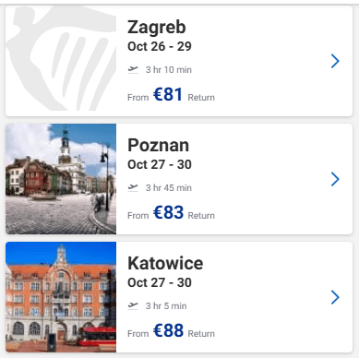Click the Poznan town square photo
359x358 pixels.
(61, 179)
